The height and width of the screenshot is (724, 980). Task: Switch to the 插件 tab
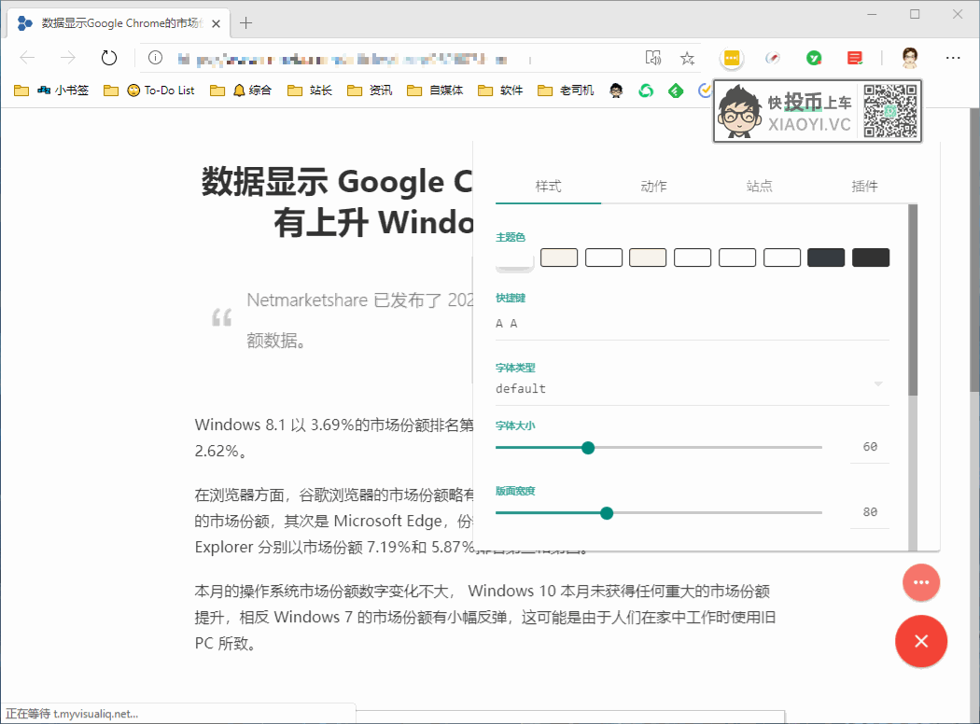865,187
